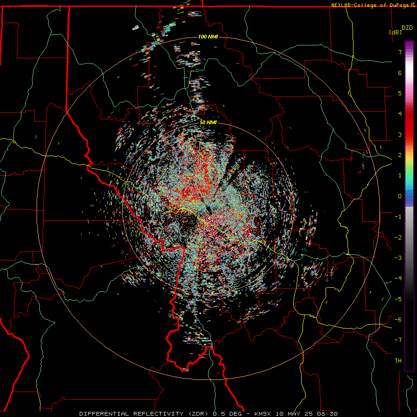Click the "[dB]" unit label

tap(395, 32)
